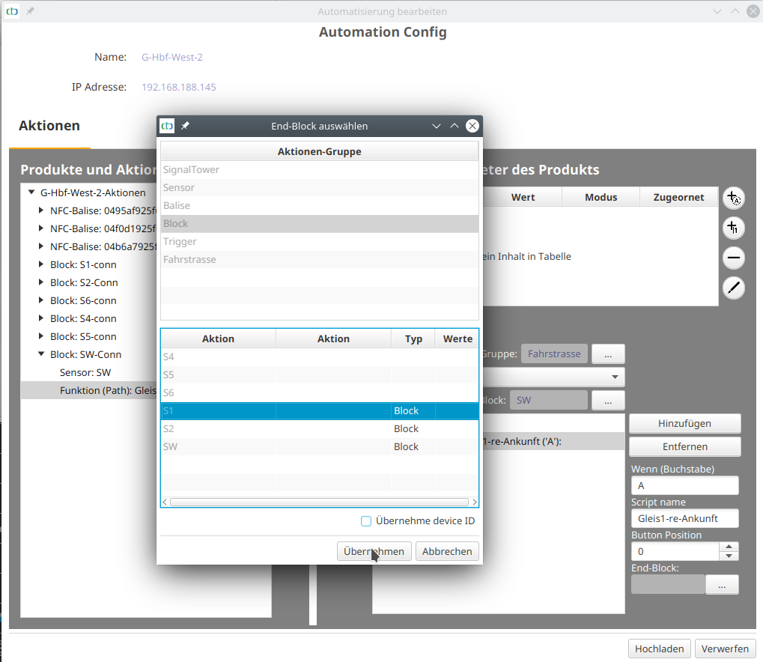763x662 pixels.
Task: Enable the Übernehme device ID checkbox
Action: [x=366, y=521]
